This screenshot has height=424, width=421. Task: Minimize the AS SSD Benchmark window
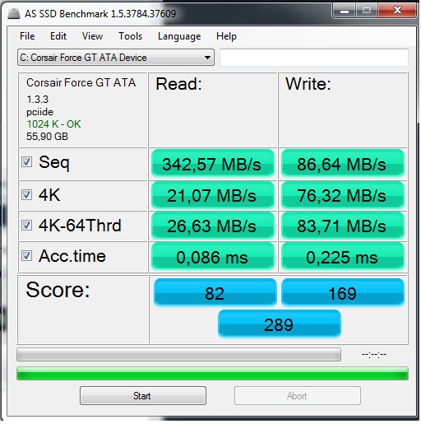point(345,11)
